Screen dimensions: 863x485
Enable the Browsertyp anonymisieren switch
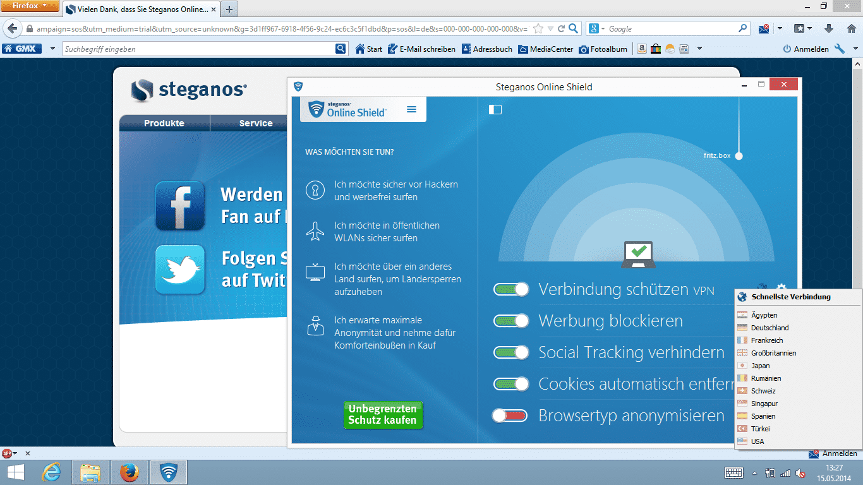(x=510, y=416)
